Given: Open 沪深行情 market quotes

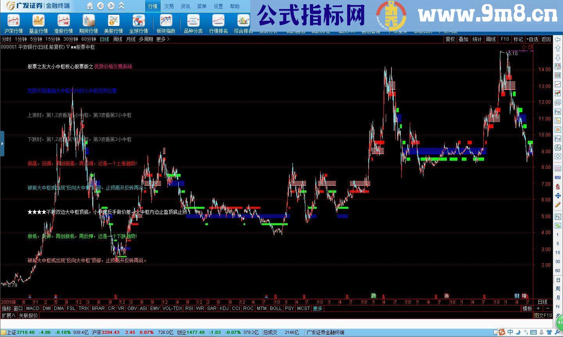Looking at the screenshot, I should 13,24.
